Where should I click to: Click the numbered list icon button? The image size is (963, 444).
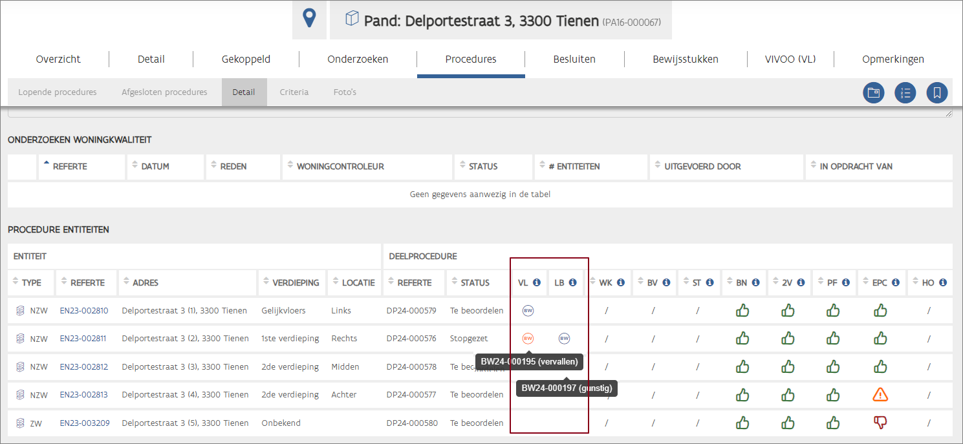(x=905, y=92)
